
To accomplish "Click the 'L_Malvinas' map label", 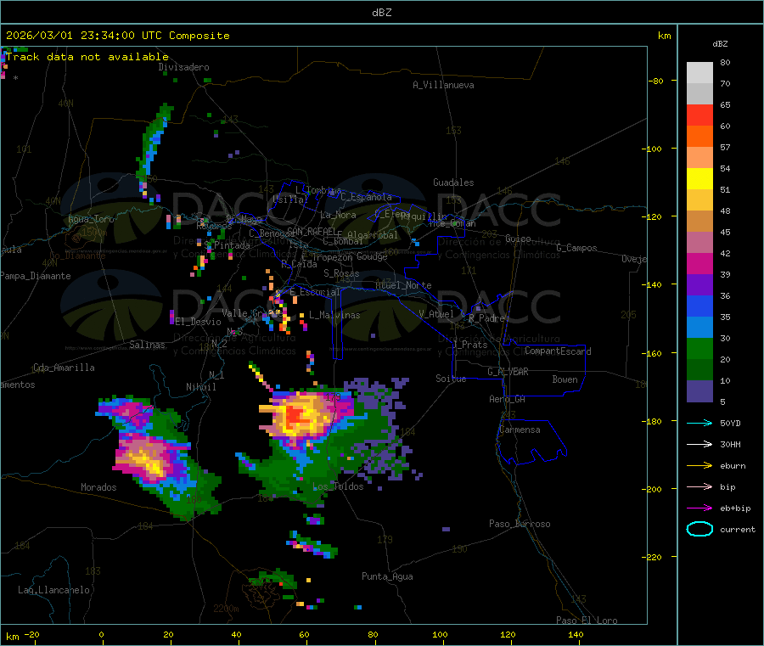I will click(334, 315).
